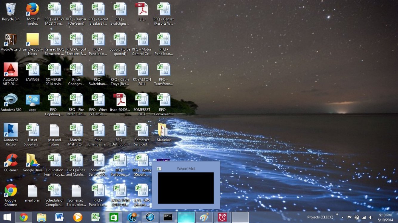This screenshot has height=223, width=398.
Task: Open the Action Center flag icon
Action: pyautogui.click(x=349, y=217)
